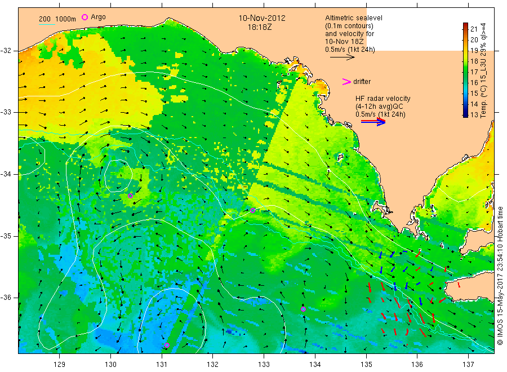The height and width of the screenshot is (372, 507).
Task: Click the longitude axis label 136
Action: 417,365
